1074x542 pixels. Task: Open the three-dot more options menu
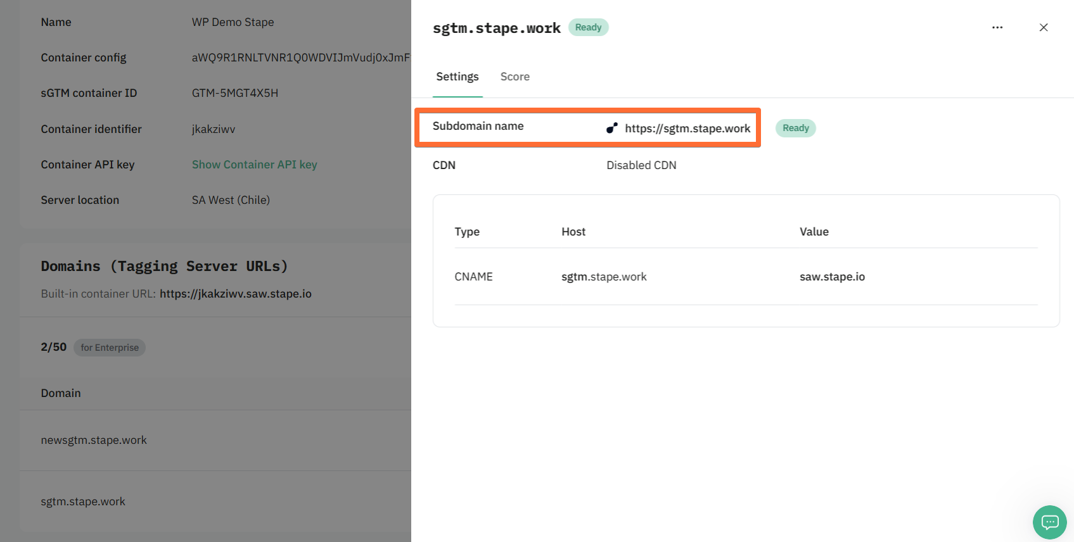[x=997, y=27]
